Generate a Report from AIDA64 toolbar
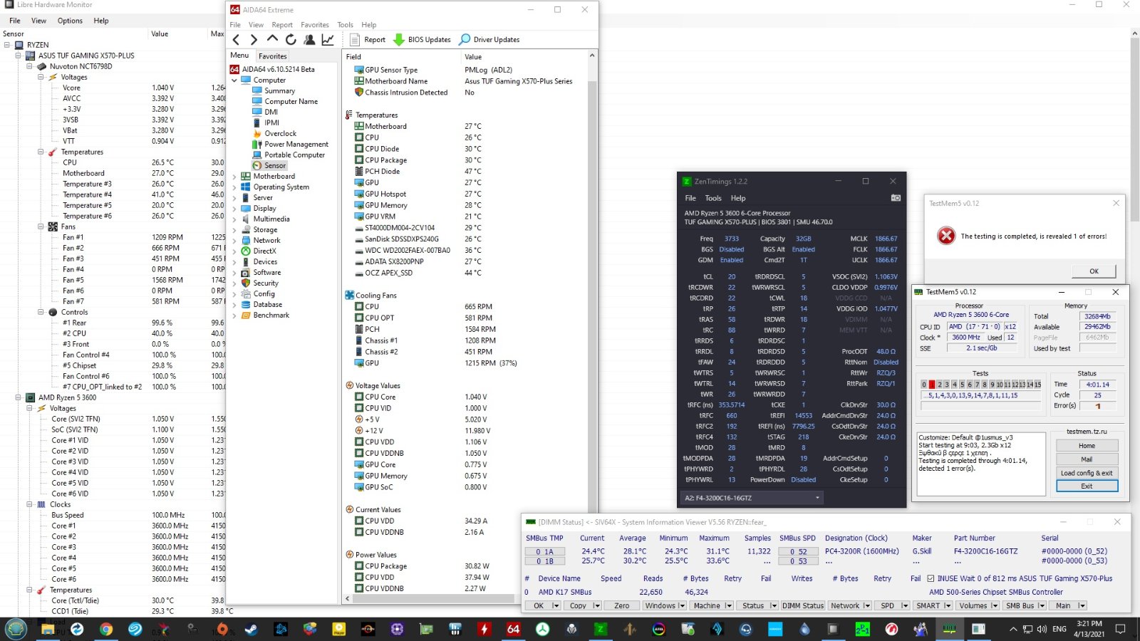Screen dimensions: 1140x641 368,40
